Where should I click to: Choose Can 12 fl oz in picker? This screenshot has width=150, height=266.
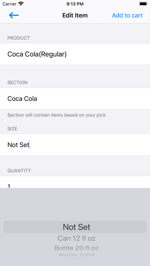[x=77, y=238]
